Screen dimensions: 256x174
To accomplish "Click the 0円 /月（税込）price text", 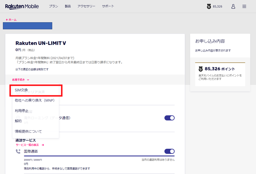I will tap(25, 50).
